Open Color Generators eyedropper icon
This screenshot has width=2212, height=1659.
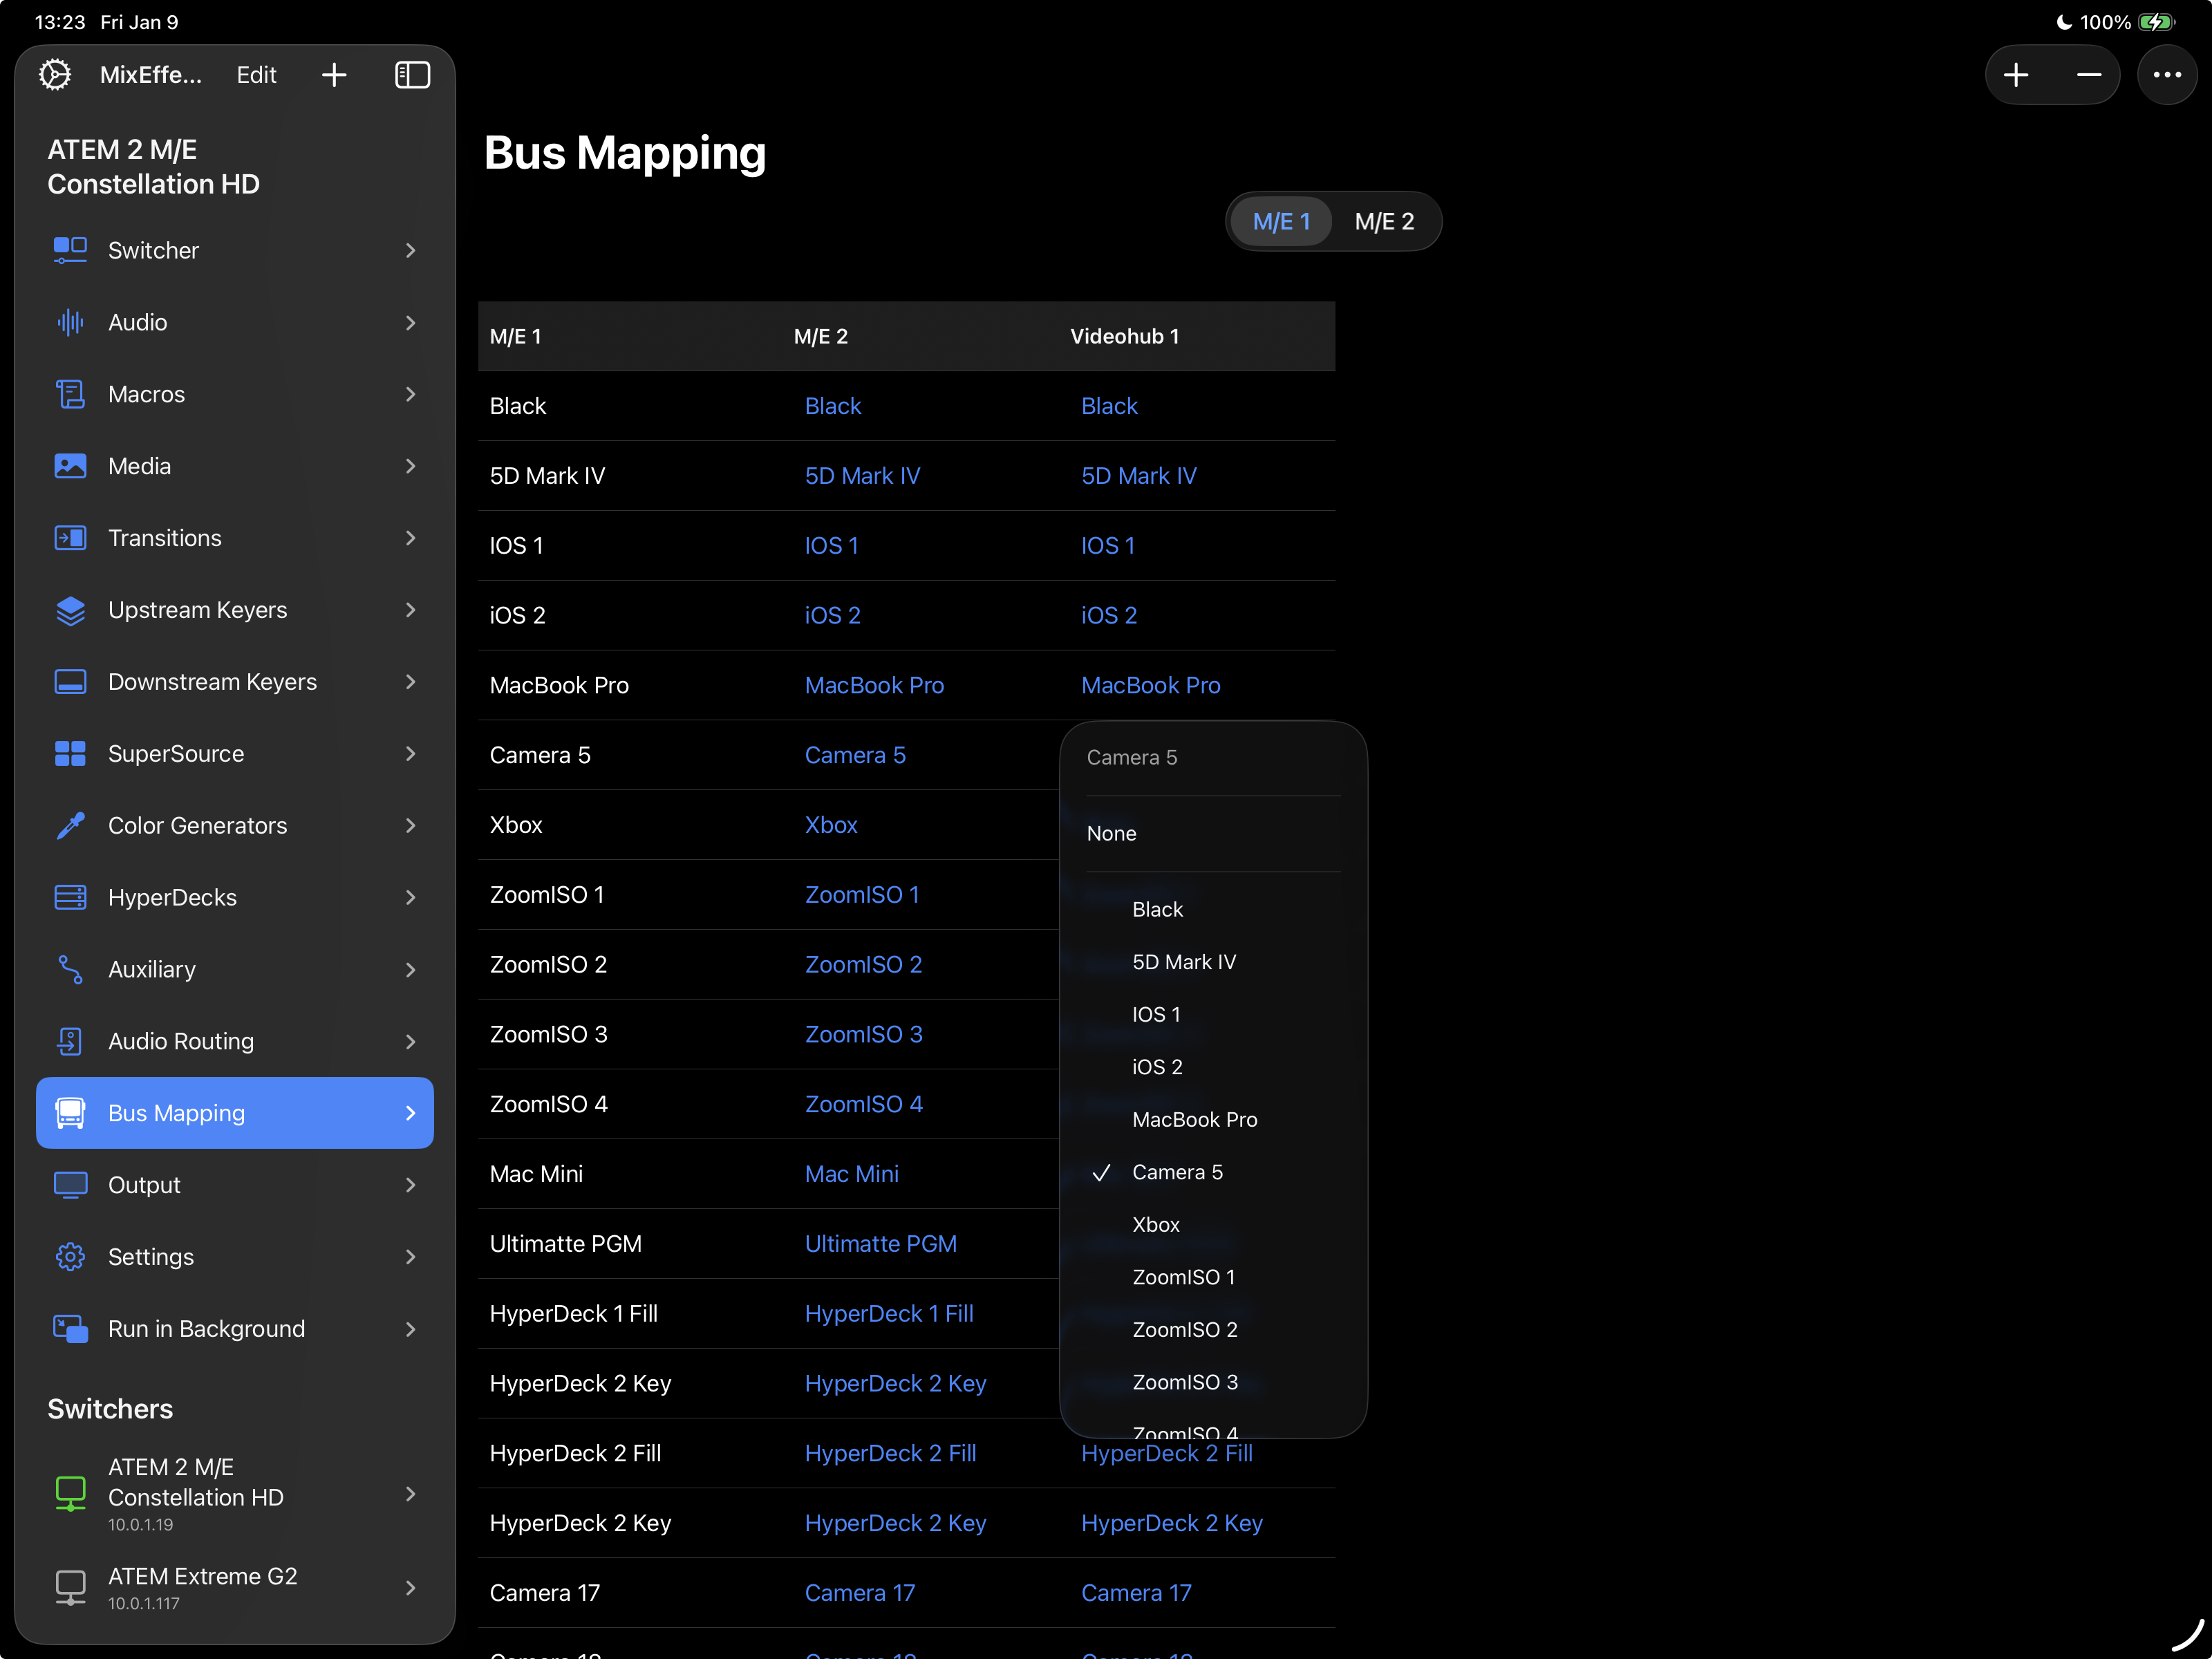70,826
